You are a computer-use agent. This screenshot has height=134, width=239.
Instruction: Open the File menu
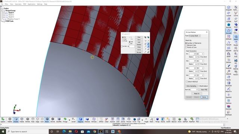pyautogui.click(x=2, y=4)
